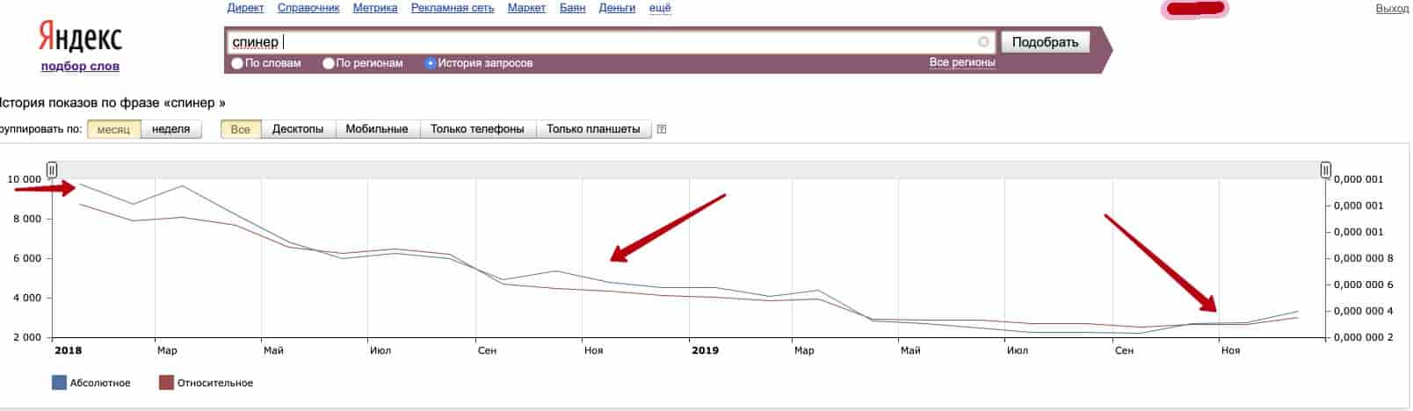
Task: Select the По словам radio option
Action: 237,63
